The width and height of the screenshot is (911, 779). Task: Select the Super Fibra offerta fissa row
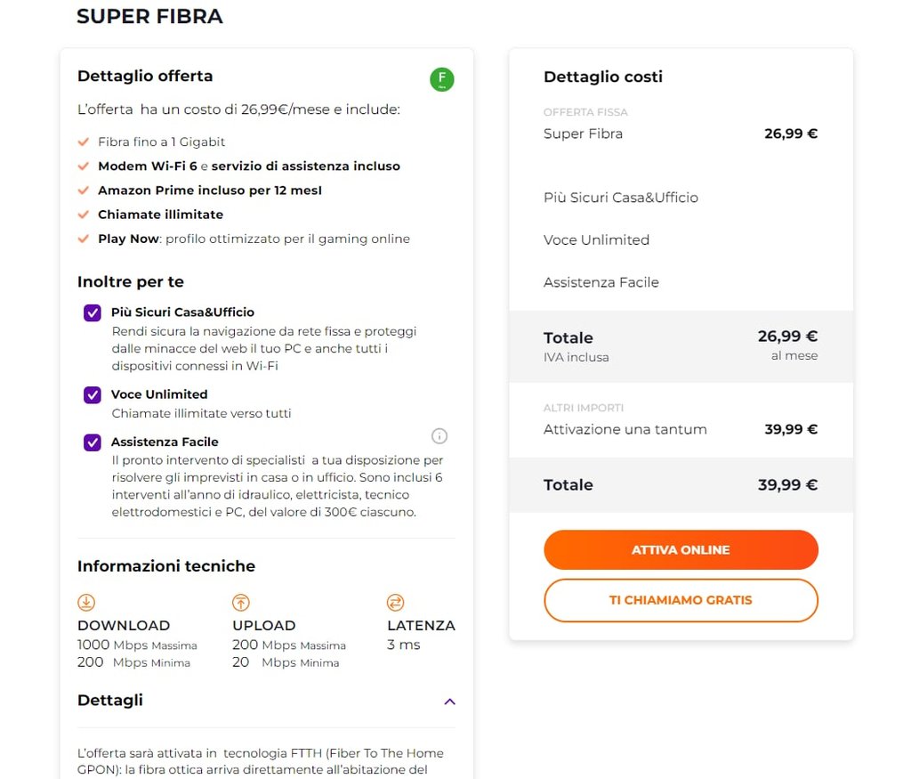(x=681, y=134)
